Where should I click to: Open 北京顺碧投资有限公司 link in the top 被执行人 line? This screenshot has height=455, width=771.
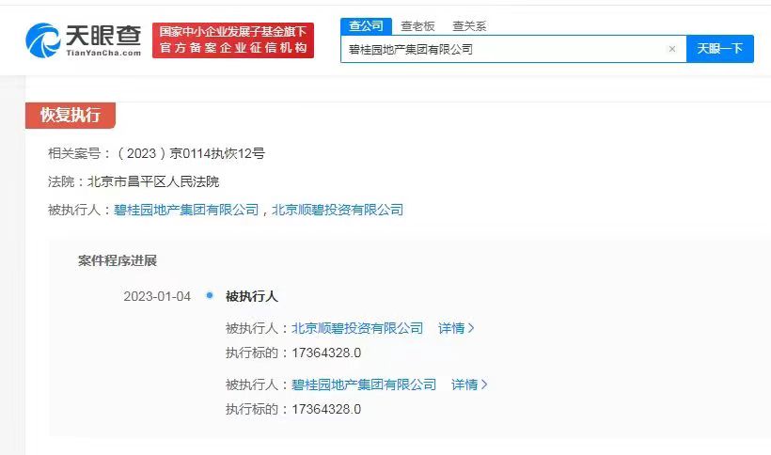click(338, 210)
